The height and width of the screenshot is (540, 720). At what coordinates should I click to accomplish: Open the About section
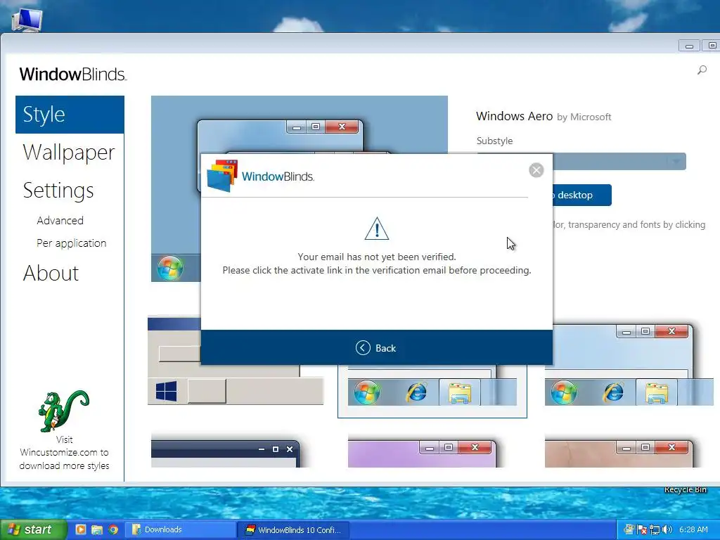tap(51, 274)
